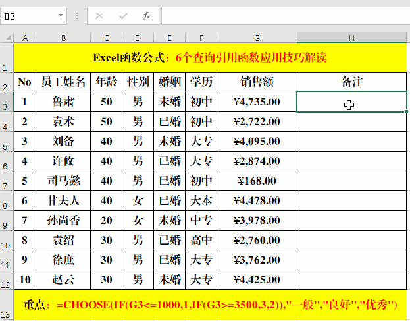Click 袁绍's education cell '高中'

(201, 241)
